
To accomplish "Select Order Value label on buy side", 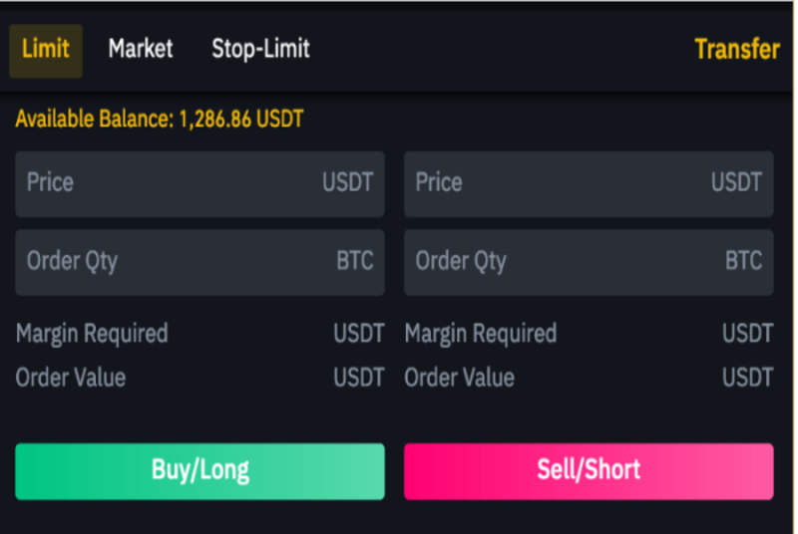I will point(70,378).
